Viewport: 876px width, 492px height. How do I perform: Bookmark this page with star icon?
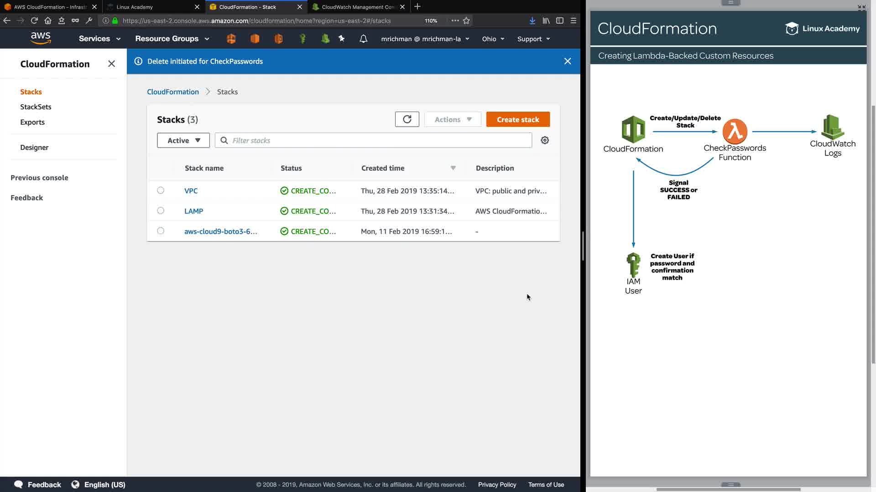pos(466,20)
